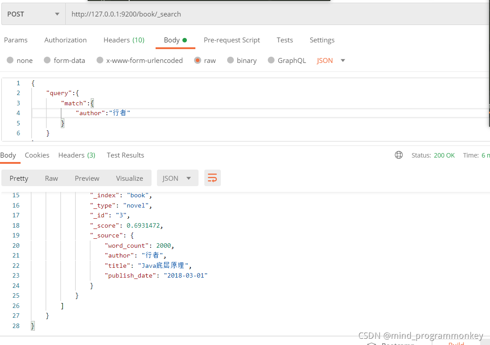Click the "_source" response line
490x345 pixels.
pyautogui.click(x=112, y=235)
